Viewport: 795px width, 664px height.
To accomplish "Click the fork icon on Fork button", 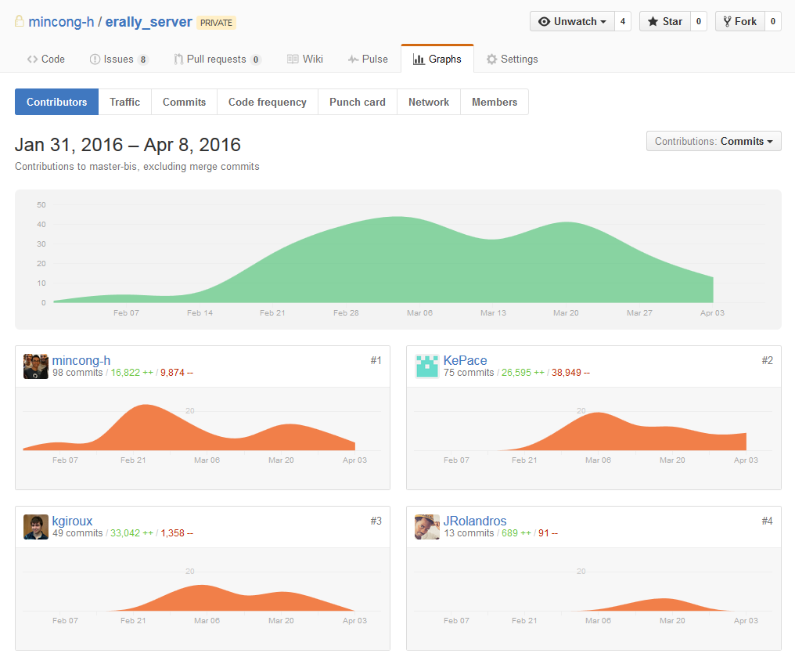I will pyautogui.click(x=727, y=21).
